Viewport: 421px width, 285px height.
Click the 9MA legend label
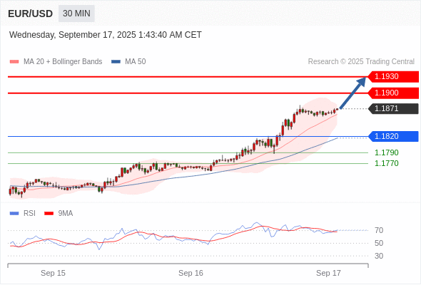pyautogui.click(x=66, y=214)
